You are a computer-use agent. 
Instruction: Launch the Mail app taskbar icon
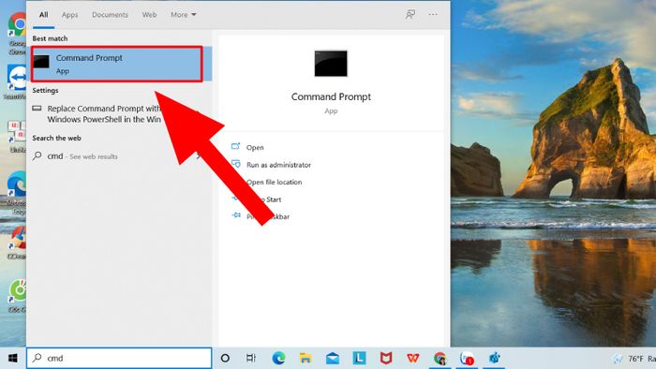(332, 359)
